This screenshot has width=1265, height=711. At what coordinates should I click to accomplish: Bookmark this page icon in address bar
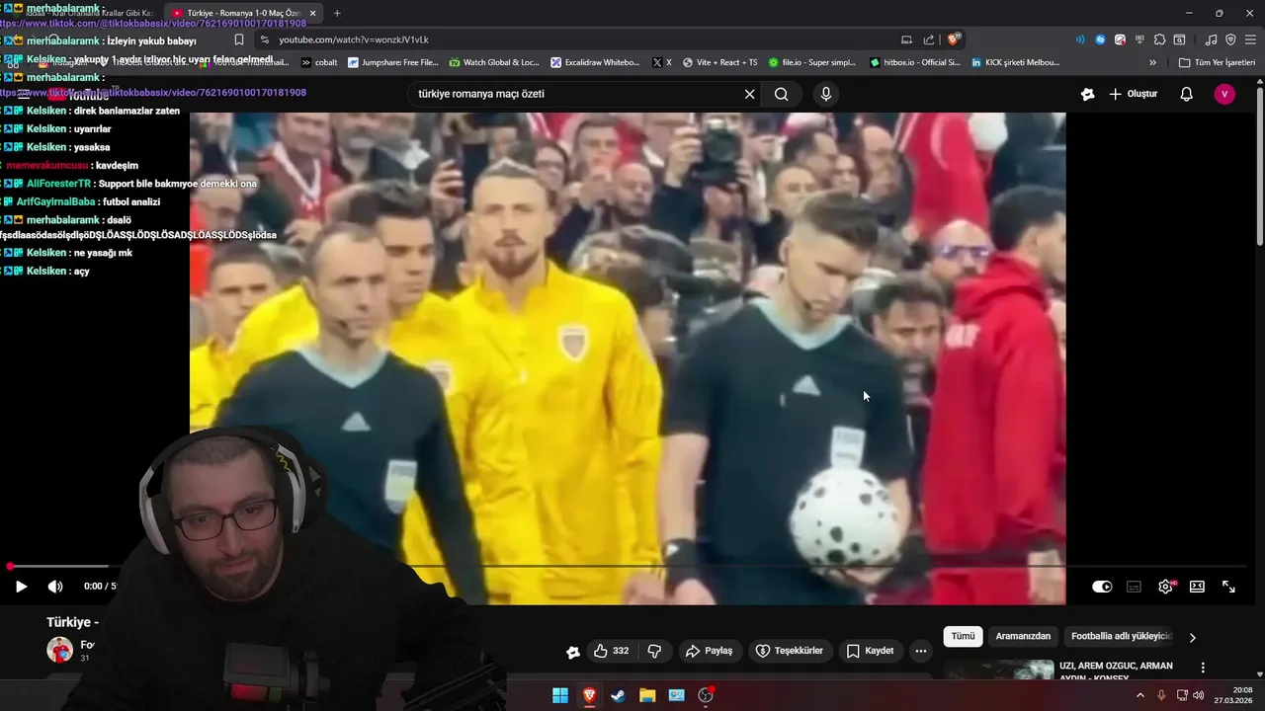(x=239, y=39)
